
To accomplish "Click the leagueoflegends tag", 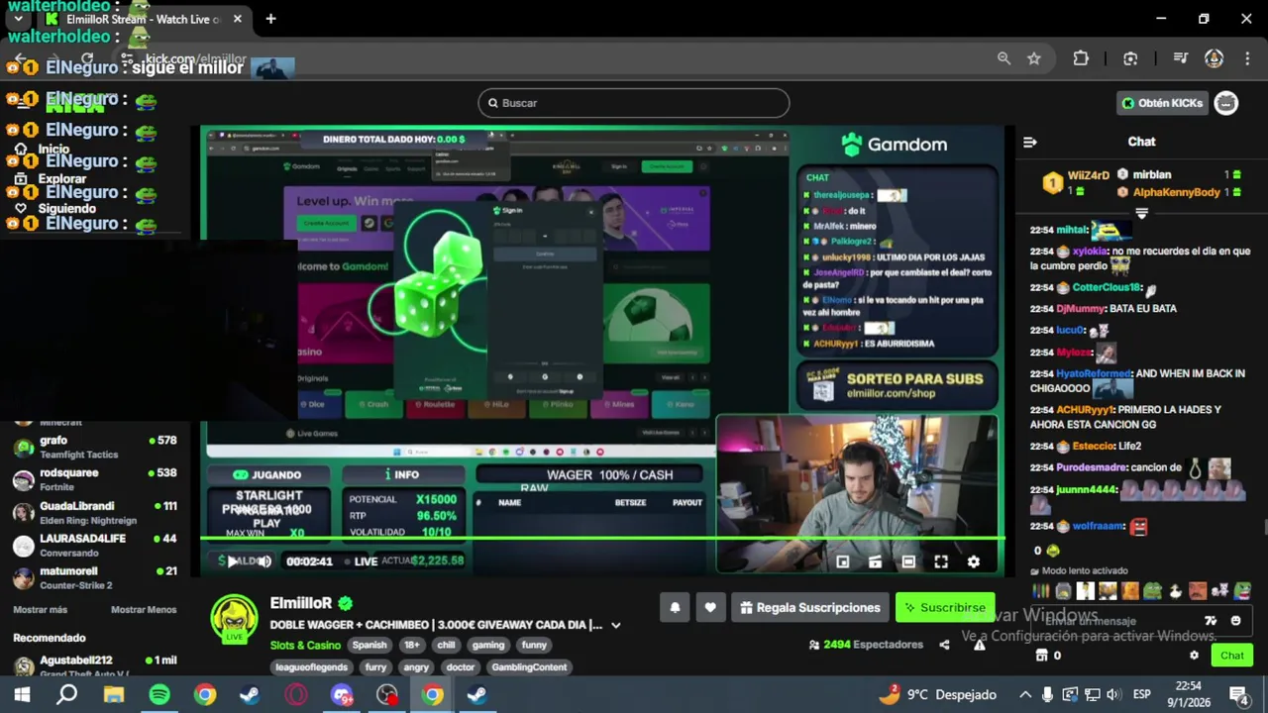I will (311, 667).
